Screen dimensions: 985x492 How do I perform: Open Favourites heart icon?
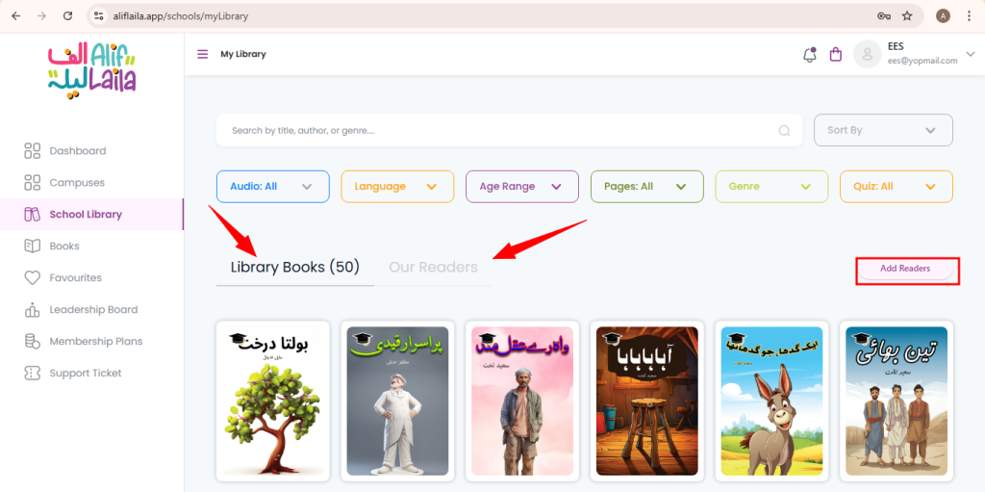(x=32, y=277)
